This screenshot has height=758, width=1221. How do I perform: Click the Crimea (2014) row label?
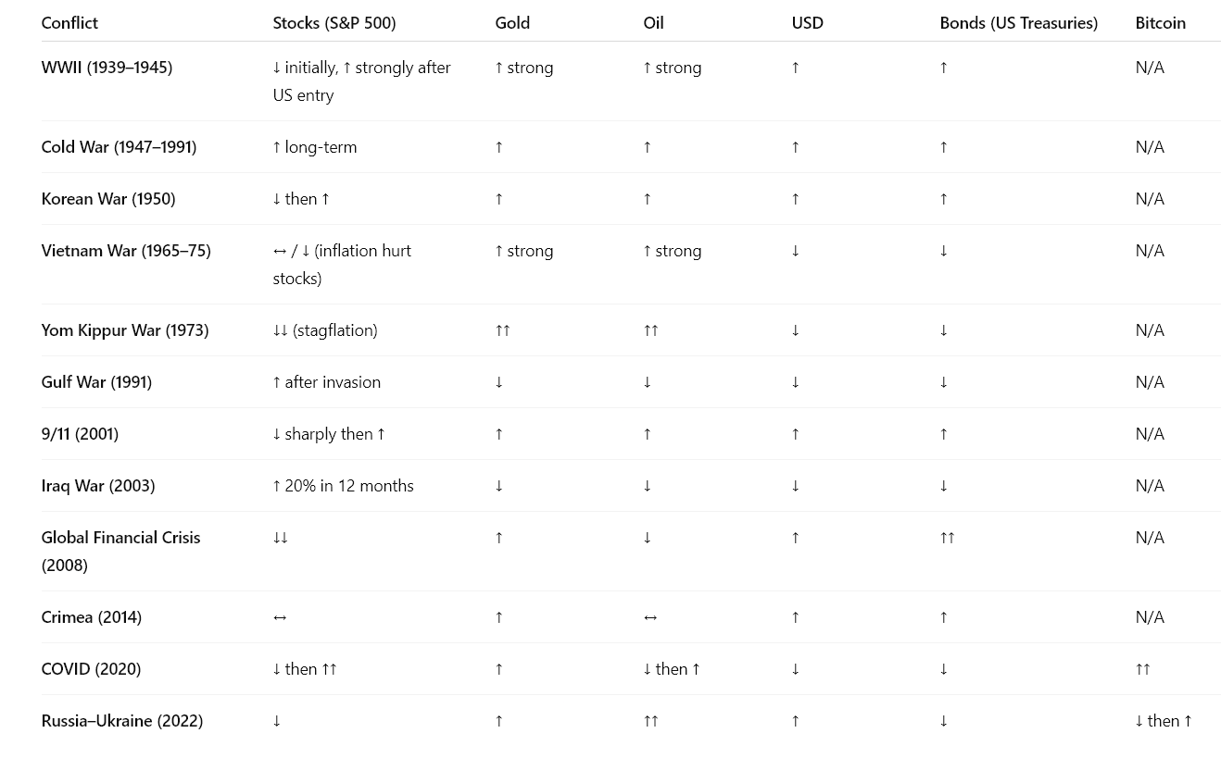tap(92, 617)
